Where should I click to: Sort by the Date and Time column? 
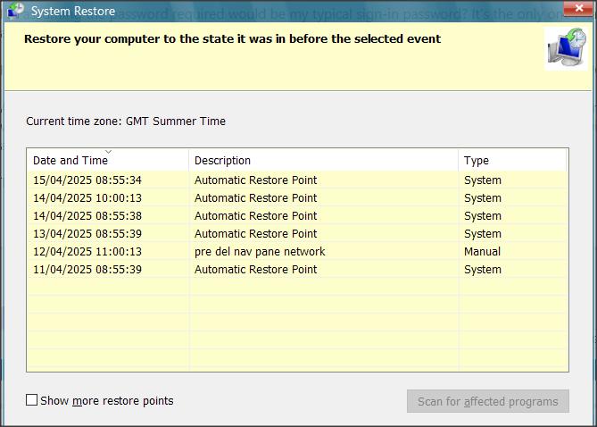coord(108,160)
